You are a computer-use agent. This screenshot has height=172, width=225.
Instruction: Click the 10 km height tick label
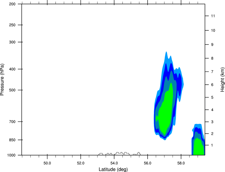(213, 30)
